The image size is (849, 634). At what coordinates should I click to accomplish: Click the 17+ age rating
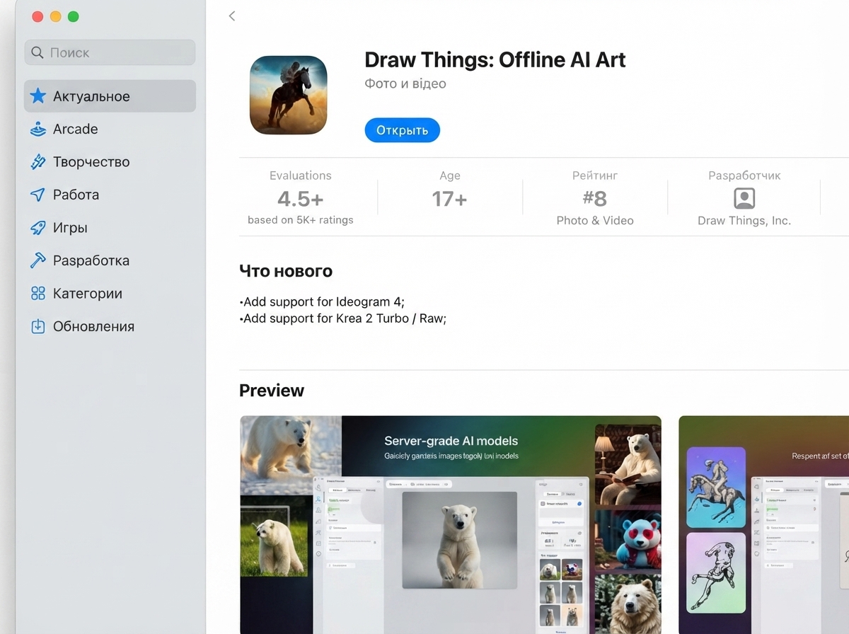[x=450, y=199]
